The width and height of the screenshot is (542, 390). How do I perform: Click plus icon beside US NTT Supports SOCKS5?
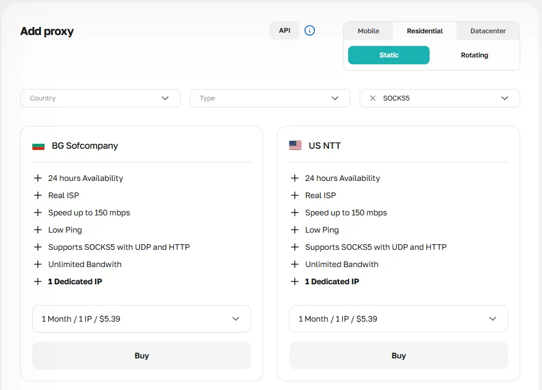[294, 247]
